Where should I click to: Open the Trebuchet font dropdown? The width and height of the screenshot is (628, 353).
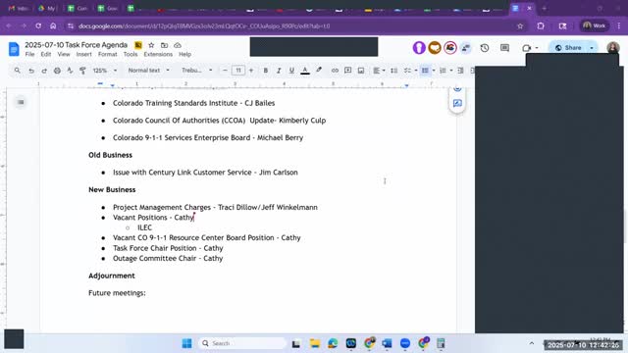[x=196, y=71]
